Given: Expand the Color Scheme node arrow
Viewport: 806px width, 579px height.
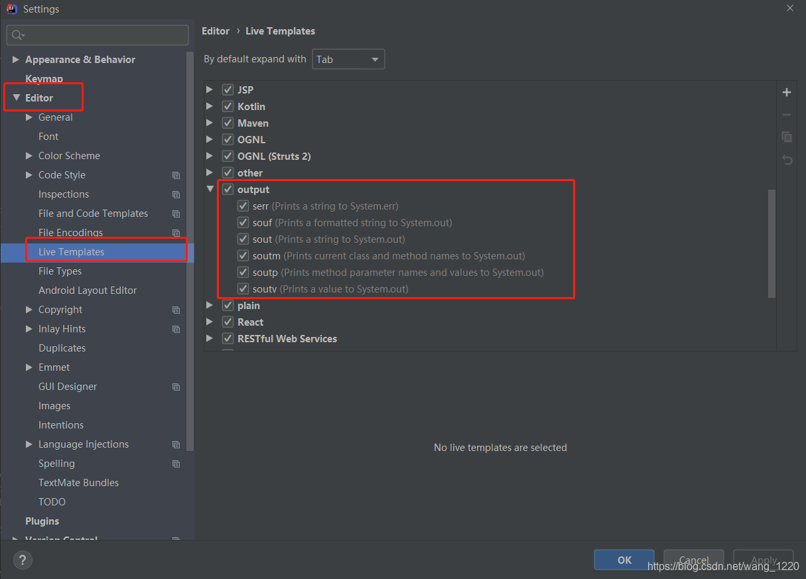Looking at the screenshot, I should coord(29,156).
